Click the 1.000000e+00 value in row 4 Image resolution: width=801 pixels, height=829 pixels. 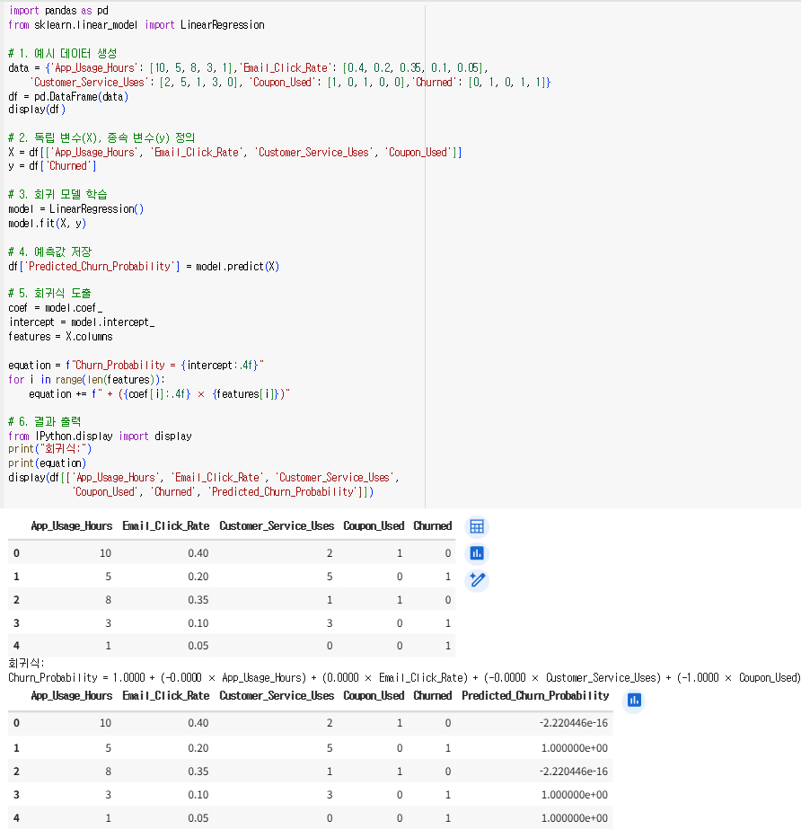point(574,818)
